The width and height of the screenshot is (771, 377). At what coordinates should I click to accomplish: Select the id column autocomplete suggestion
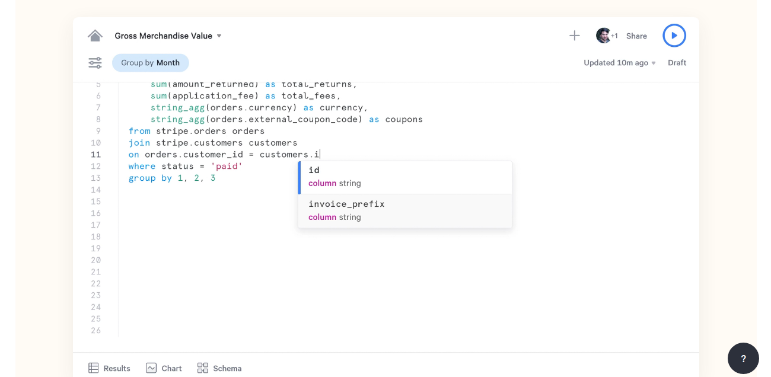click(405, 177)
